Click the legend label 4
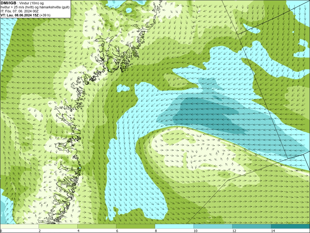The width and height of the screenshot is (310, 233). pos(78,231)
